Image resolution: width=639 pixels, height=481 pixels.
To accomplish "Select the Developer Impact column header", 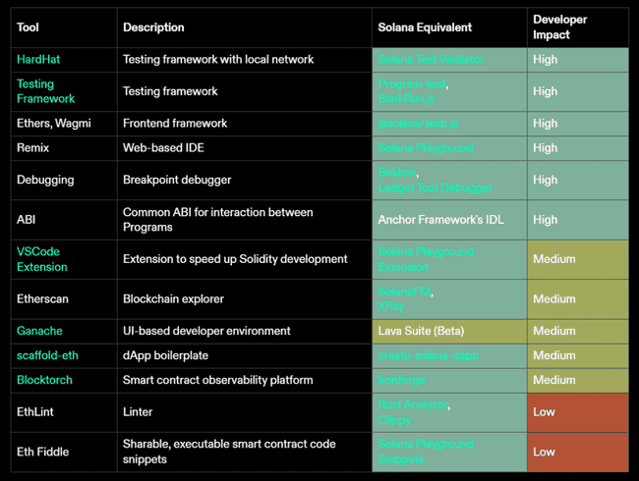I will click(561, 27).
